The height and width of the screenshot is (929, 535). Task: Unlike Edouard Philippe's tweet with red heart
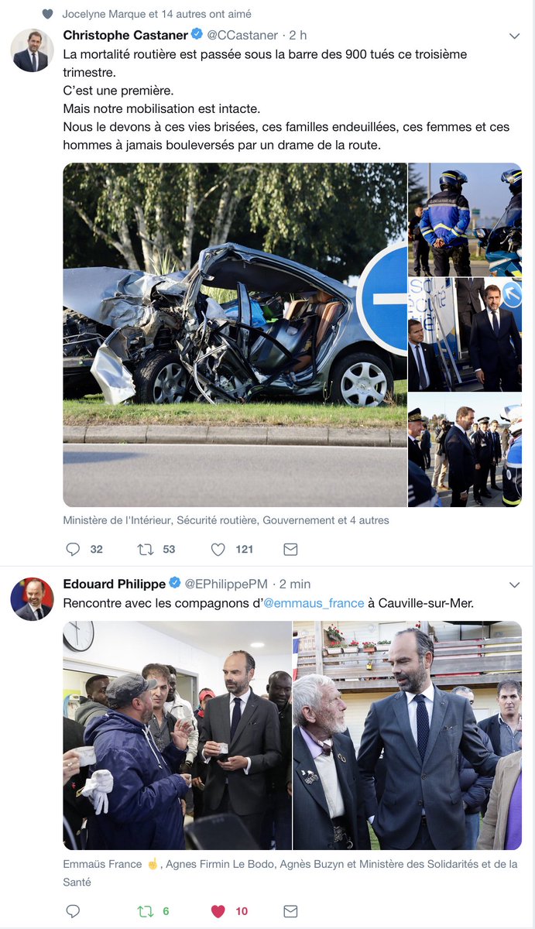[218, 911]
